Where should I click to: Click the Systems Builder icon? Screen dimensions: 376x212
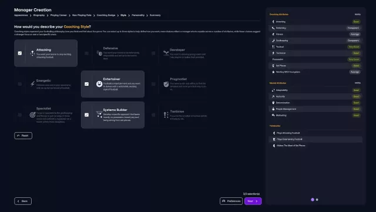click(x=99, y=115)
